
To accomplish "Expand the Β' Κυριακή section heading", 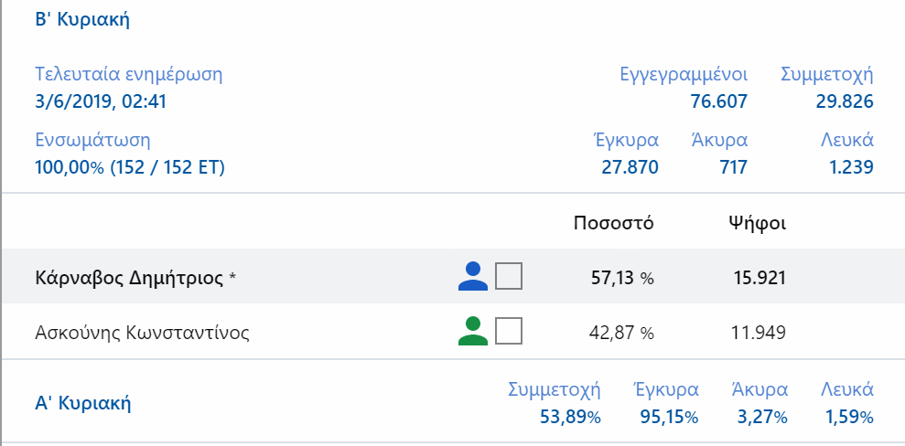I will click(81, 19).
